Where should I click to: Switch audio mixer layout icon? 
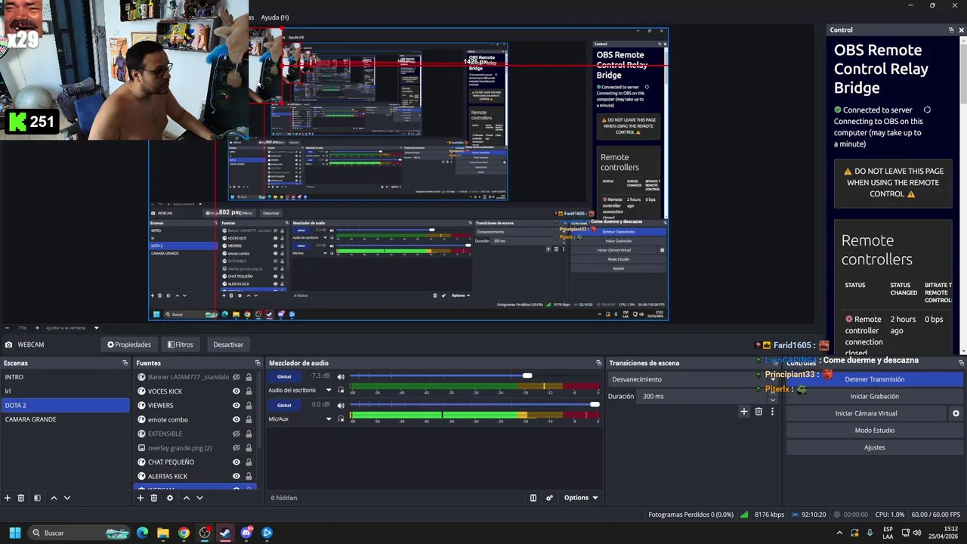tap(533, 498)
